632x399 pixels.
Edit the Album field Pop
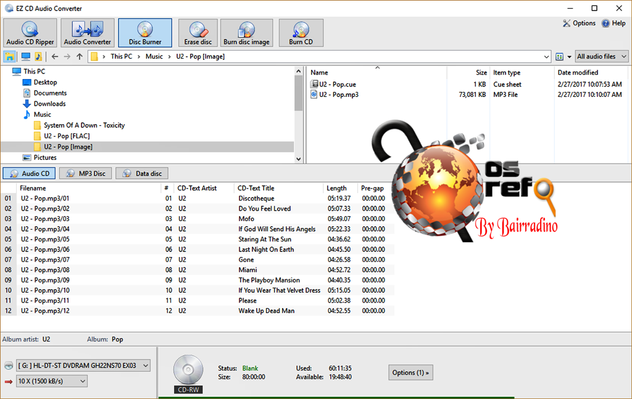coord(117,339)
